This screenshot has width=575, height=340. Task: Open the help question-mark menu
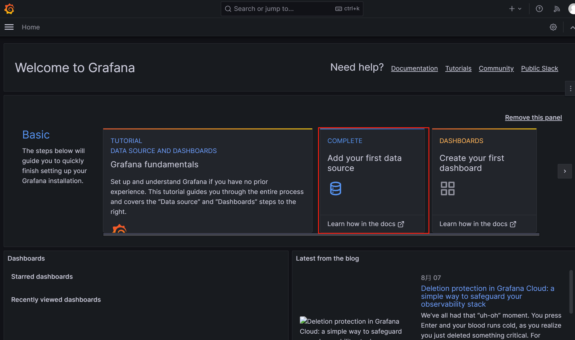(539, 9)
